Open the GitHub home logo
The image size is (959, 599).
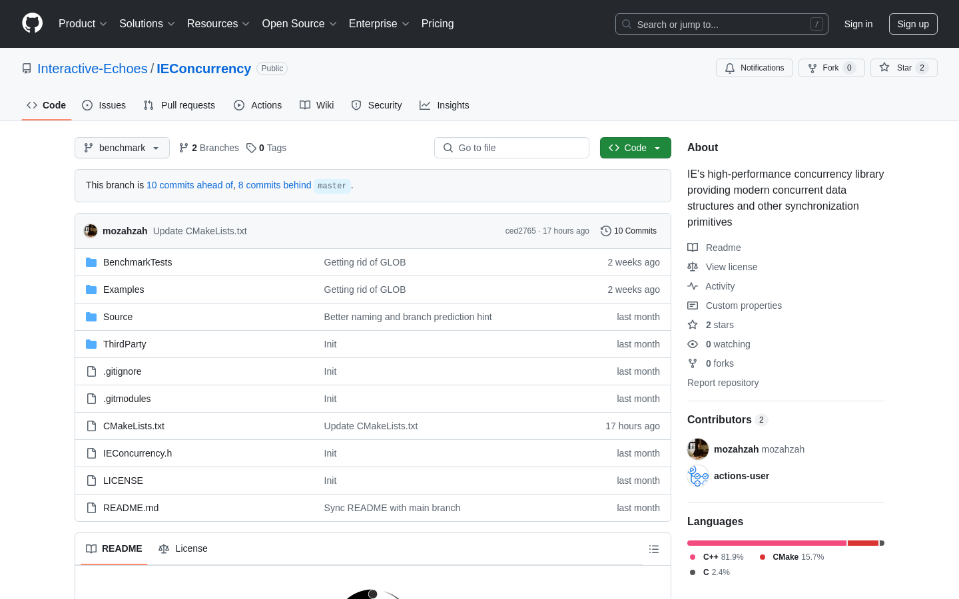coord(32,23)
